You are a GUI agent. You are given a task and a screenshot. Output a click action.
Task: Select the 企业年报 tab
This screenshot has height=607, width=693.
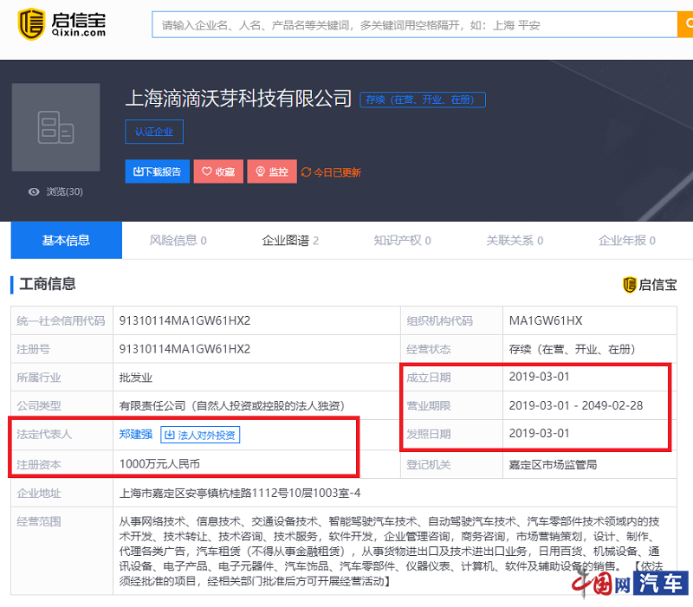tap(626, 241)
